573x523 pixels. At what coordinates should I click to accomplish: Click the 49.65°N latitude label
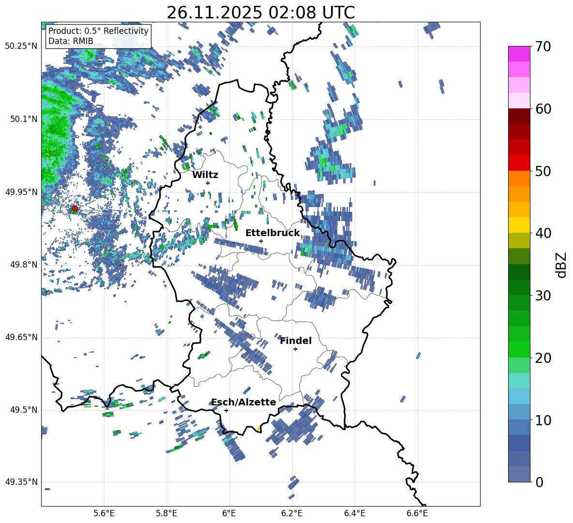[x=21, y=337]
